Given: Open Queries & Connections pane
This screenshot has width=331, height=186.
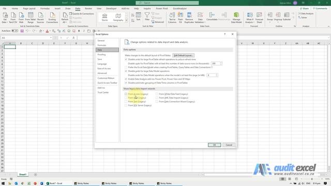Looking at the screenshot, I should coord(82,14).
